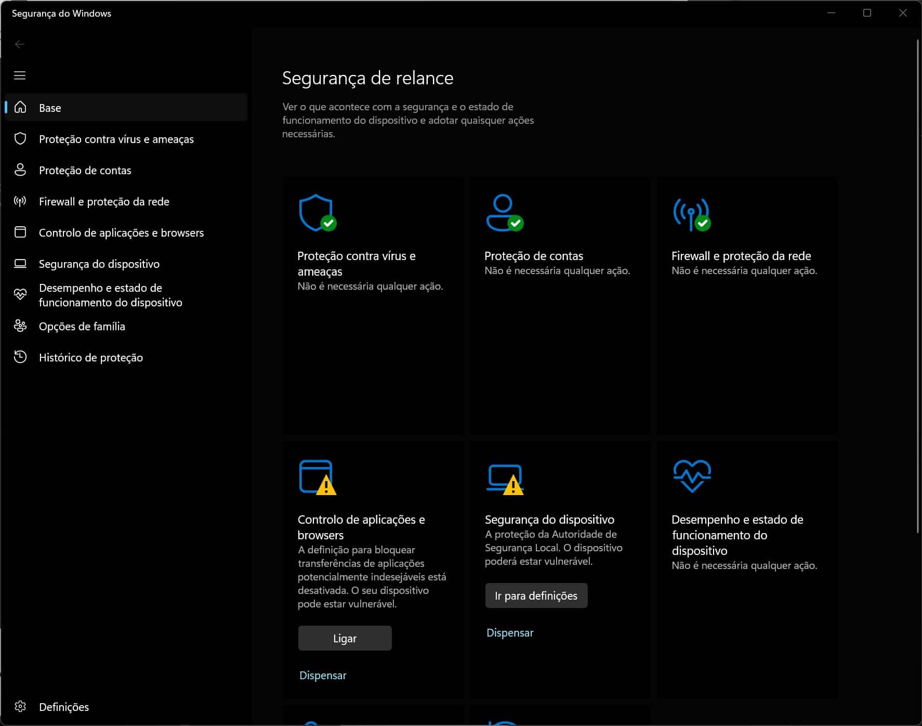Open Firewall e proteção da rede in sidebar
This screenshot has height=726, width=922.
(104, 201)
